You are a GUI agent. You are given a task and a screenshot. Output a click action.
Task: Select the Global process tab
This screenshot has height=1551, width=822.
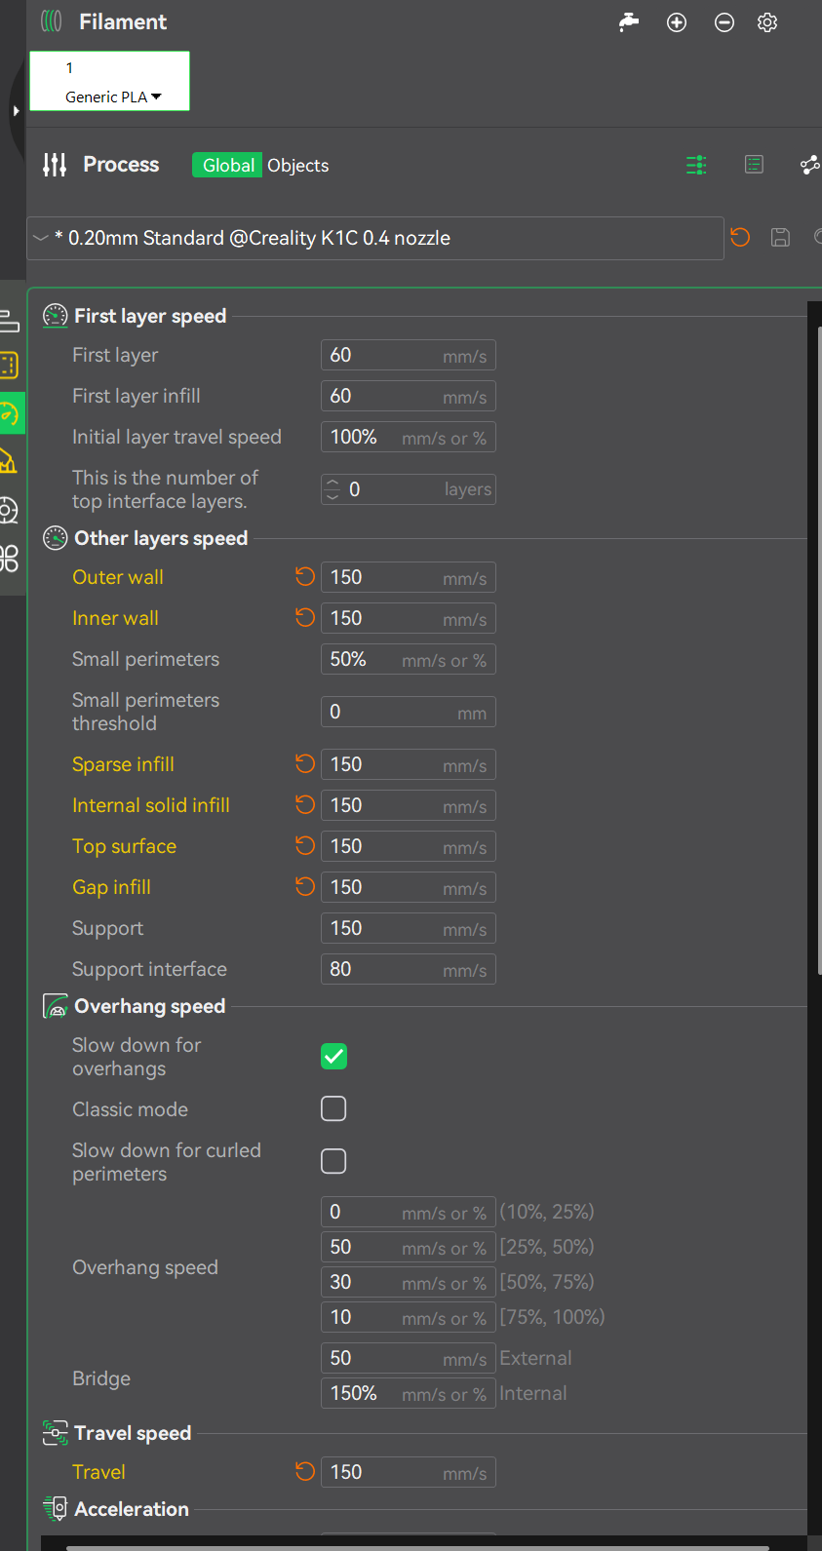coord(228,166)
